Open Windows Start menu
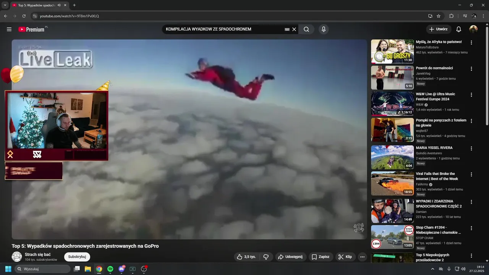 [x=8, y=269]
